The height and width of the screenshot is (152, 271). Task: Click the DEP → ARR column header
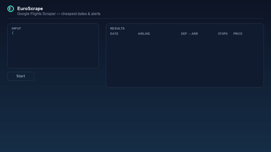click(x=189, y=34)
